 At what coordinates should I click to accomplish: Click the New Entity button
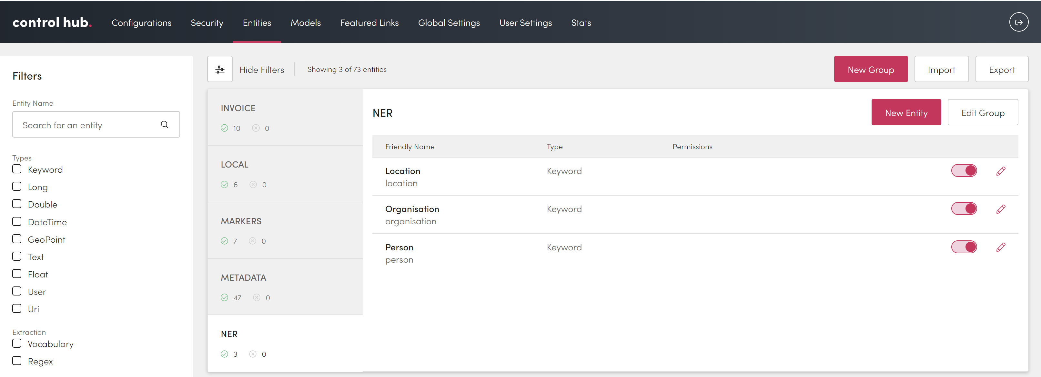(905, 112)
